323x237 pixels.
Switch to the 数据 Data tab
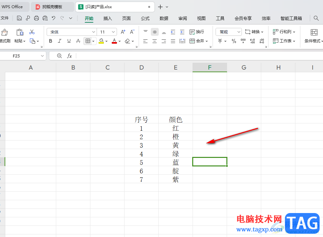(x=164, y=18)
